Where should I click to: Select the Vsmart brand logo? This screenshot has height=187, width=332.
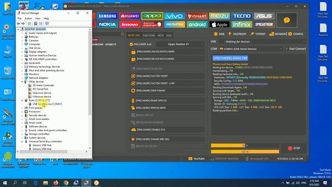197,16
